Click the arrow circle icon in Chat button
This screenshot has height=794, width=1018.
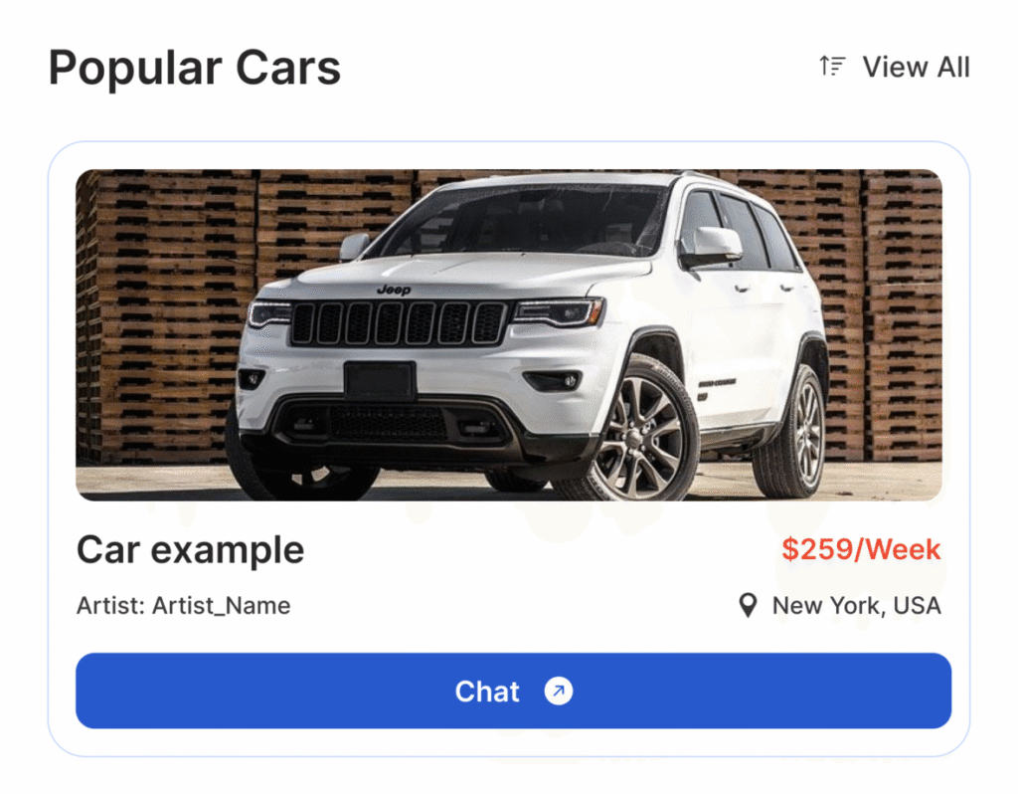click(x=559, y=691)
